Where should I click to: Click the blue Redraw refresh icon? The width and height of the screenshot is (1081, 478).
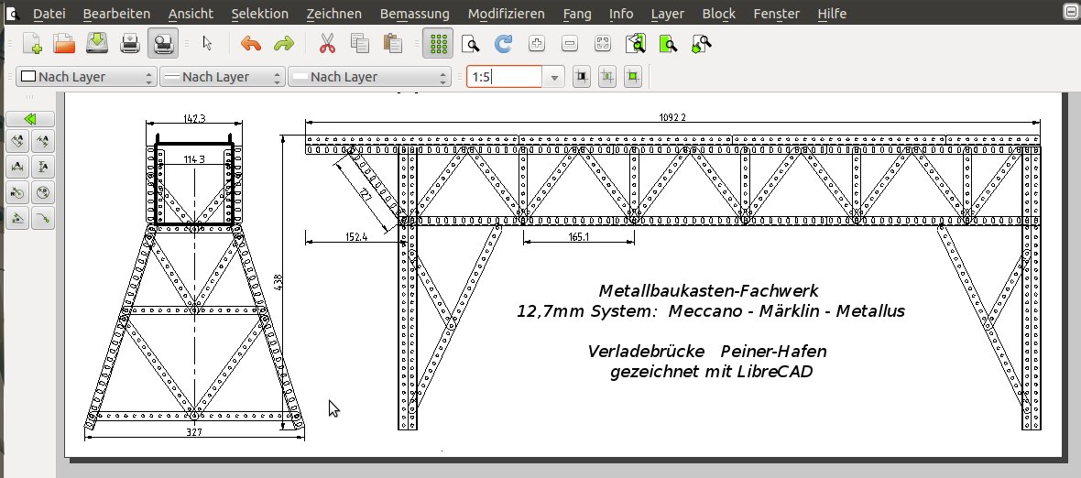(x=503, y=43)
